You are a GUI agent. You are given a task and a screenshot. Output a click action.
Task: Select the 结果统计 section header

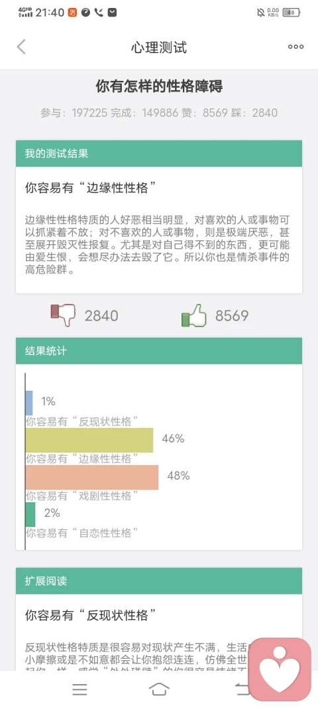tap(159, 351)
